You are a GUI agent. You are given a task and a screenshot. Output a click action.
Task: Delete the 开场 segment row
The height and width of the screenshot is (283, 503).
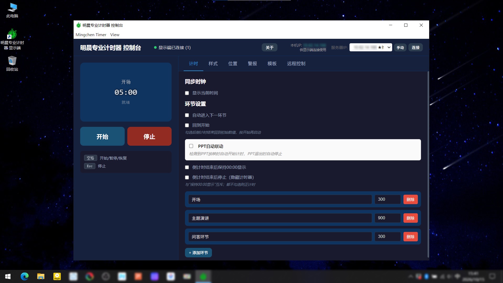411,199
